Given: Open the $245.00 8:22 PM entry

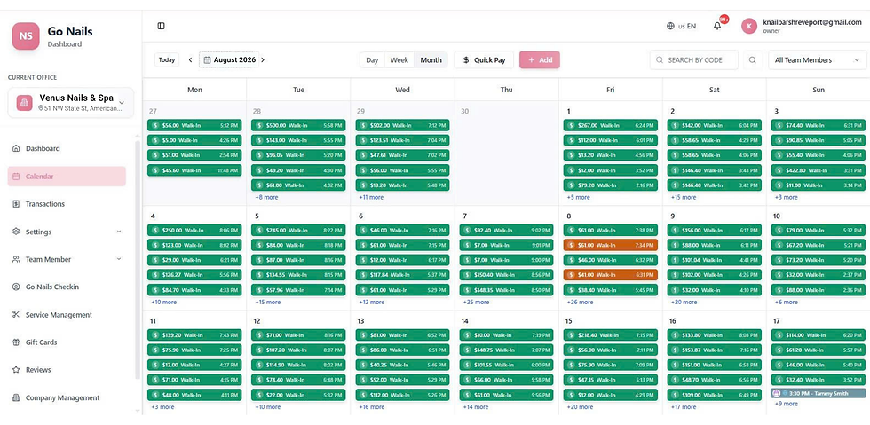Looking at the screenshot, I should tap(298, 230).
